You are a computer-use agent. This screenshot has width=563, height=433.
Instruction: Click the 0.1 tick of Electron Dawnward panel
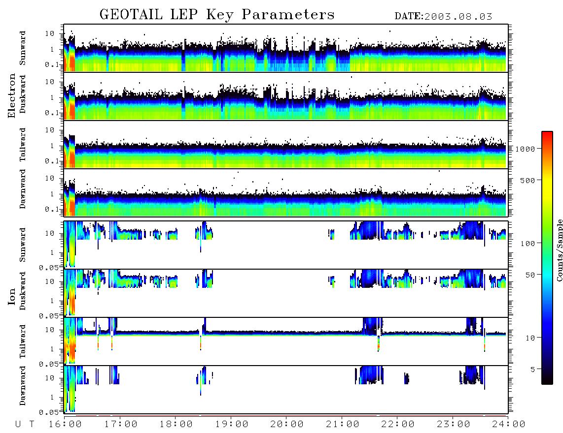pyautogui.click(x=52, y=209)
